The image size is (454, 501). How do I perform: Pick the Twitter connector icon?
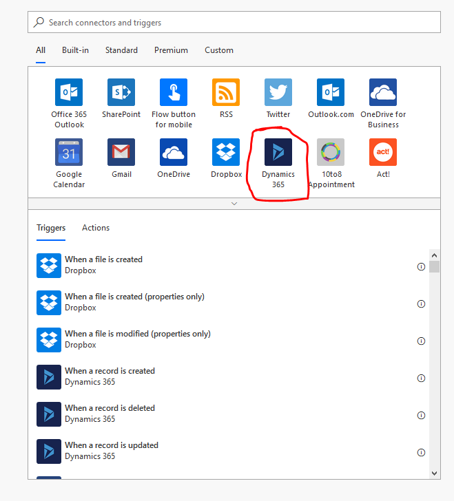tap(278, 92)
